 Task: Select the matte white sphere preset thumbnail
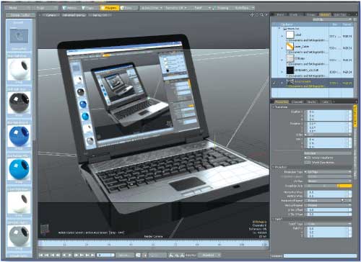pos(19,202)
